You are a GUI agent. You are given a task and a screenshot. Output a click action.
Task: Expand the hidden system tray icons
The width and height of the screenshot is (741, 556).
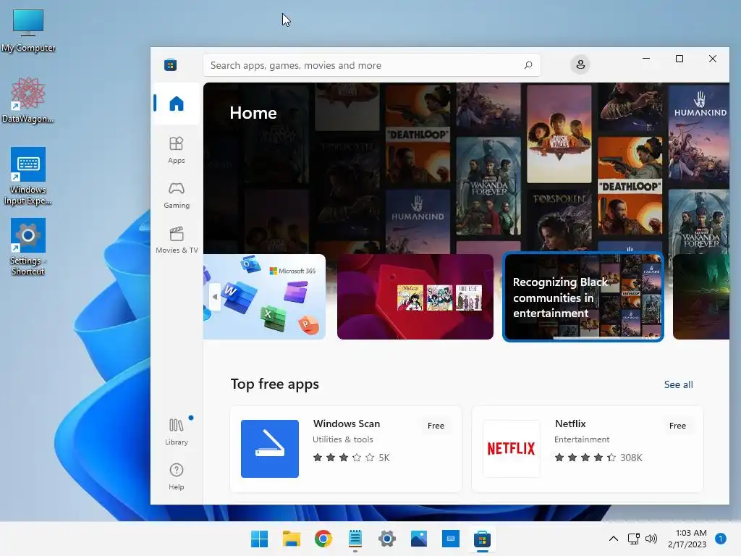614,539
